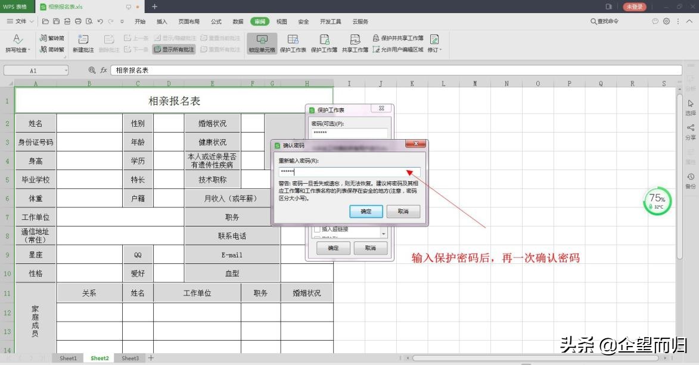Click the 备份 backup sidebar icon
699x365 pixels.
click(691, 181)
